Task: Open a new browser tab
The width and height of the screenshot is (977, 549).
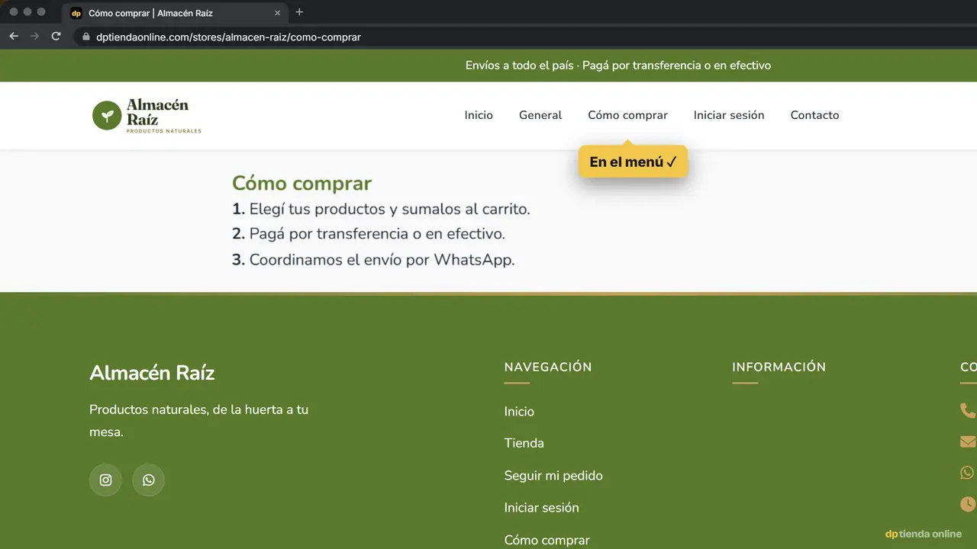Action: [x=299, y=12]
